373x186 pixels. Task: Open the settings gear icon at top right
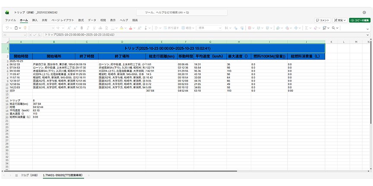pos(364,12)
